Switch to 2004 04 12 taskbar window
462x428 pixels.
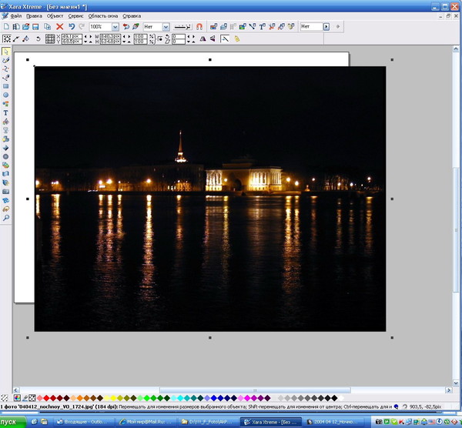tap(333, 422)
